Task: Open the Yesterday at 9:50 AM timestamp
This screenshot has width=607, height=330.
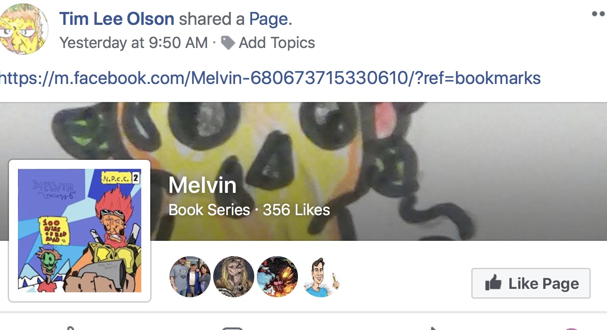Action: point(134,42)
